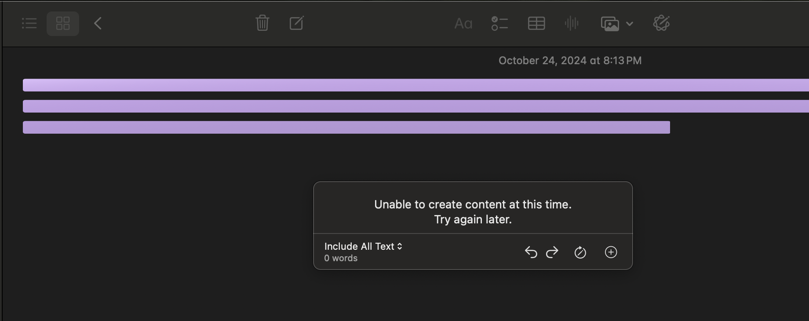Open Apple Intelligence writing tools icon
809x321 pixels.
[661, 23]
